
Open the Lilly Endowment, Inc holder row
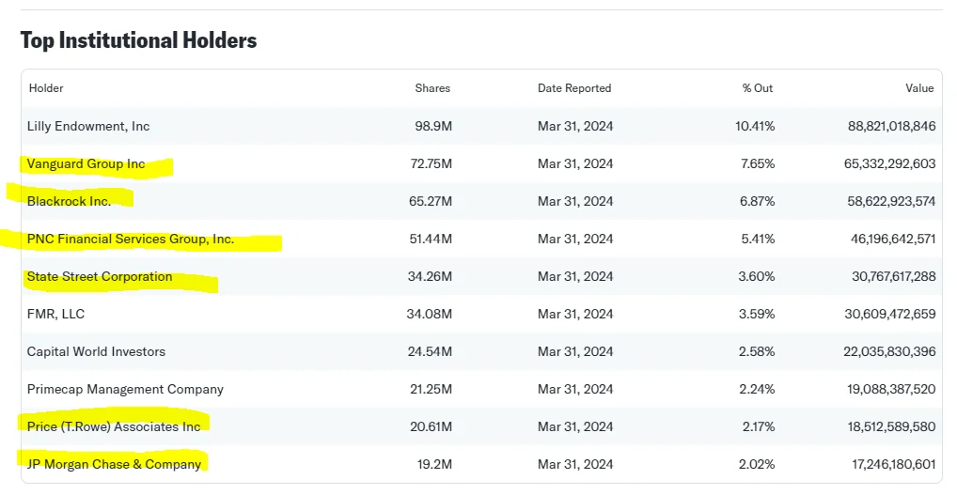pos(481,126)
